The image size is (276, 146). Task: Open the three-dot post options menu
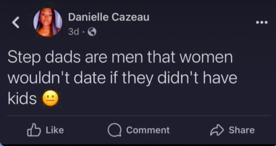(x=262, y=22)
